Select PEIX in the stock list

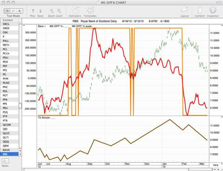[x=9, y=62]
